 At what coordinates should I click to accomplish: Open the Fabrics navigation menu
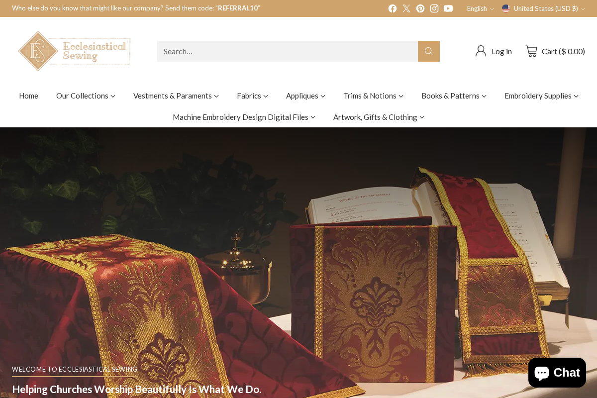(252, 96)
